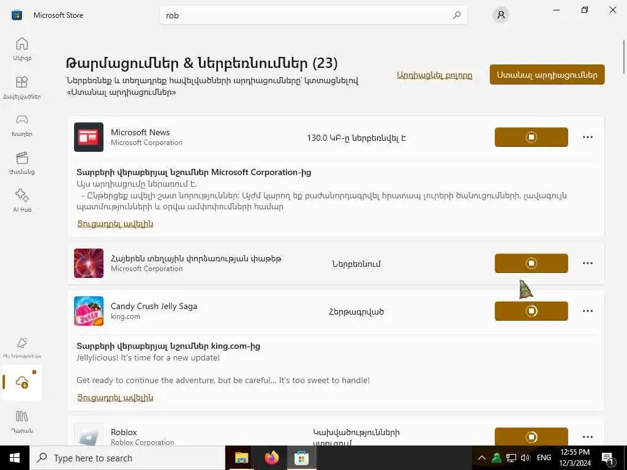Open the volume control in system tray
Image resolution: width=627 pixels, height=470 pixels.
click(525, 458)
